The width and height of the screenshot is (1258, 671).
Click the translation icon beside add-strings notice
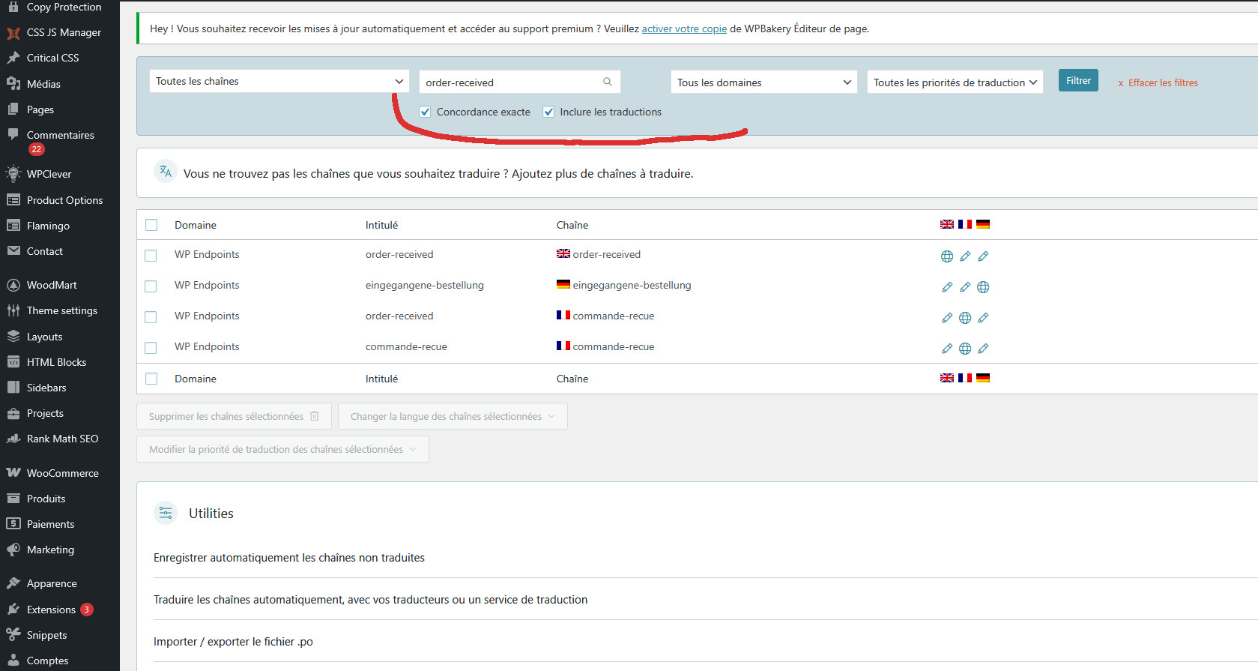tap(166, 172)
